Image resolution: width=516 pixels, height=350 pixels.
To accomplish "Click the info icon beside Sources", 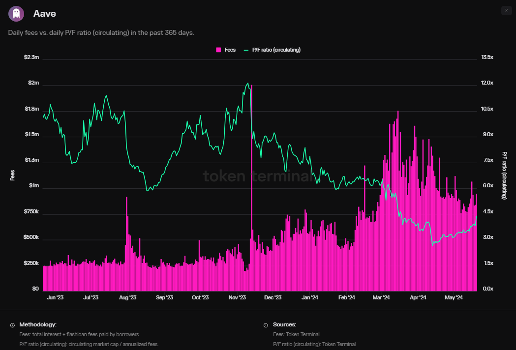I will pos(266,325).
